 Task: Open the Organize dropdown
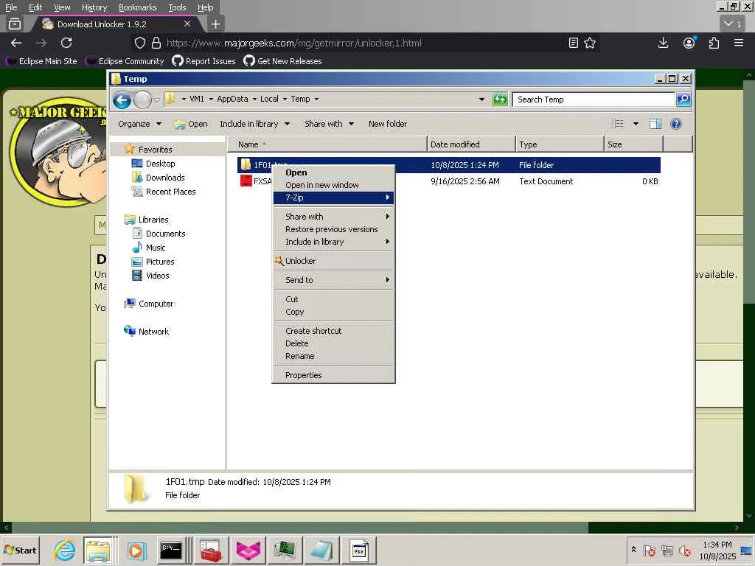[139, 124]
